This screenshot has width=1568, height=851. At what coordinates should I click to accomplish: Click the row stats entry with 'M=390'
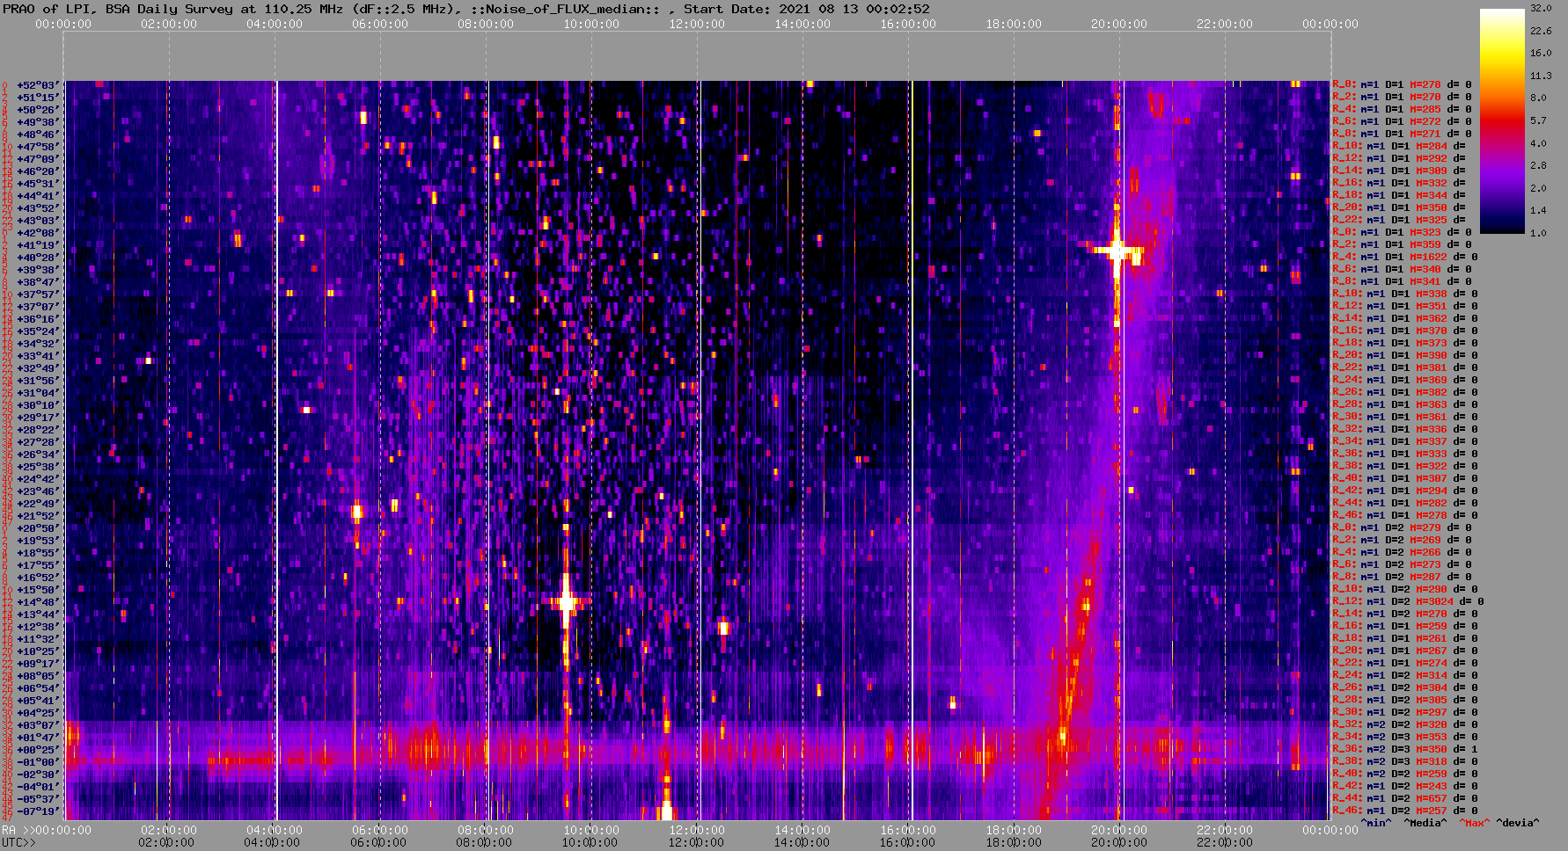[1405, 356]
